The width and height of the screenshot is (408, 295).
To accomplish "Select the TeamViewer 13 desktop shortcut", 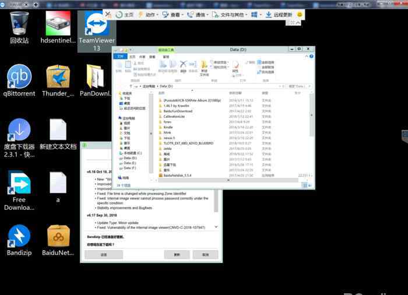I will (x=97, y=31).
